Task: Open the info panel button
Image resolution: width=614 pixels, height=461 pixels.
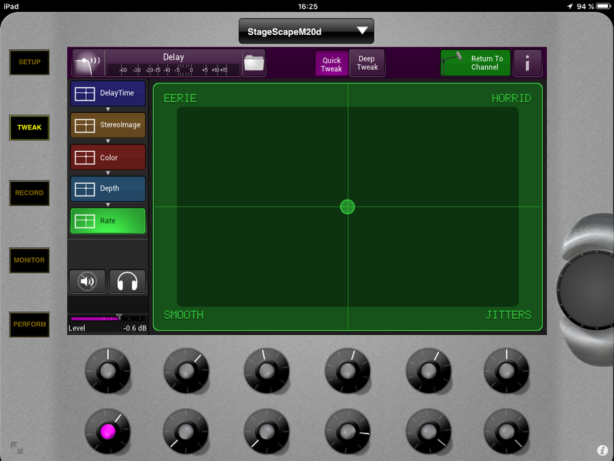Action: (527, 63)
